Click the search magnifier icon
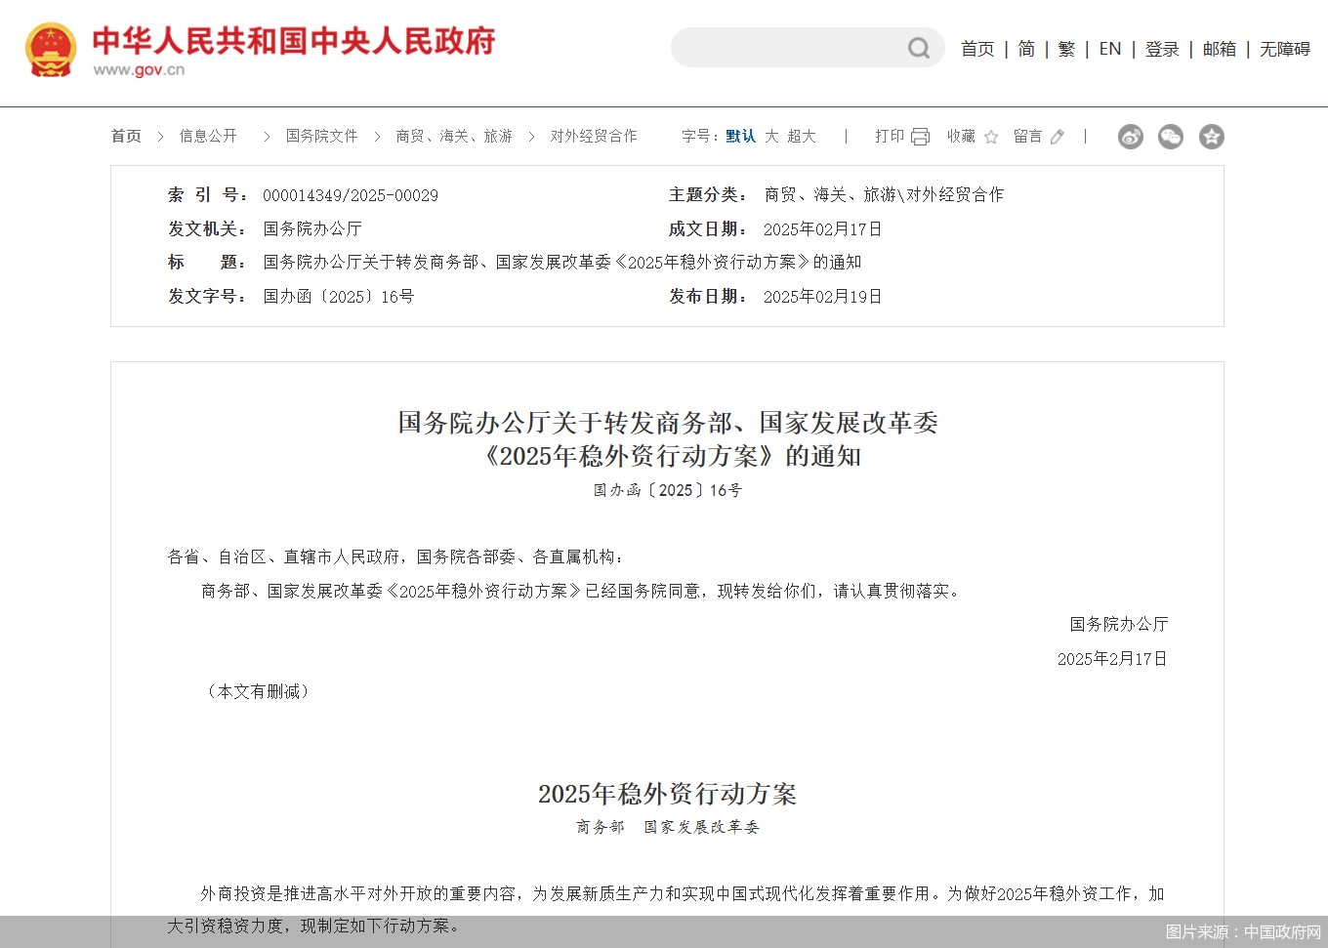1328x948 pixels. point(917,48)
